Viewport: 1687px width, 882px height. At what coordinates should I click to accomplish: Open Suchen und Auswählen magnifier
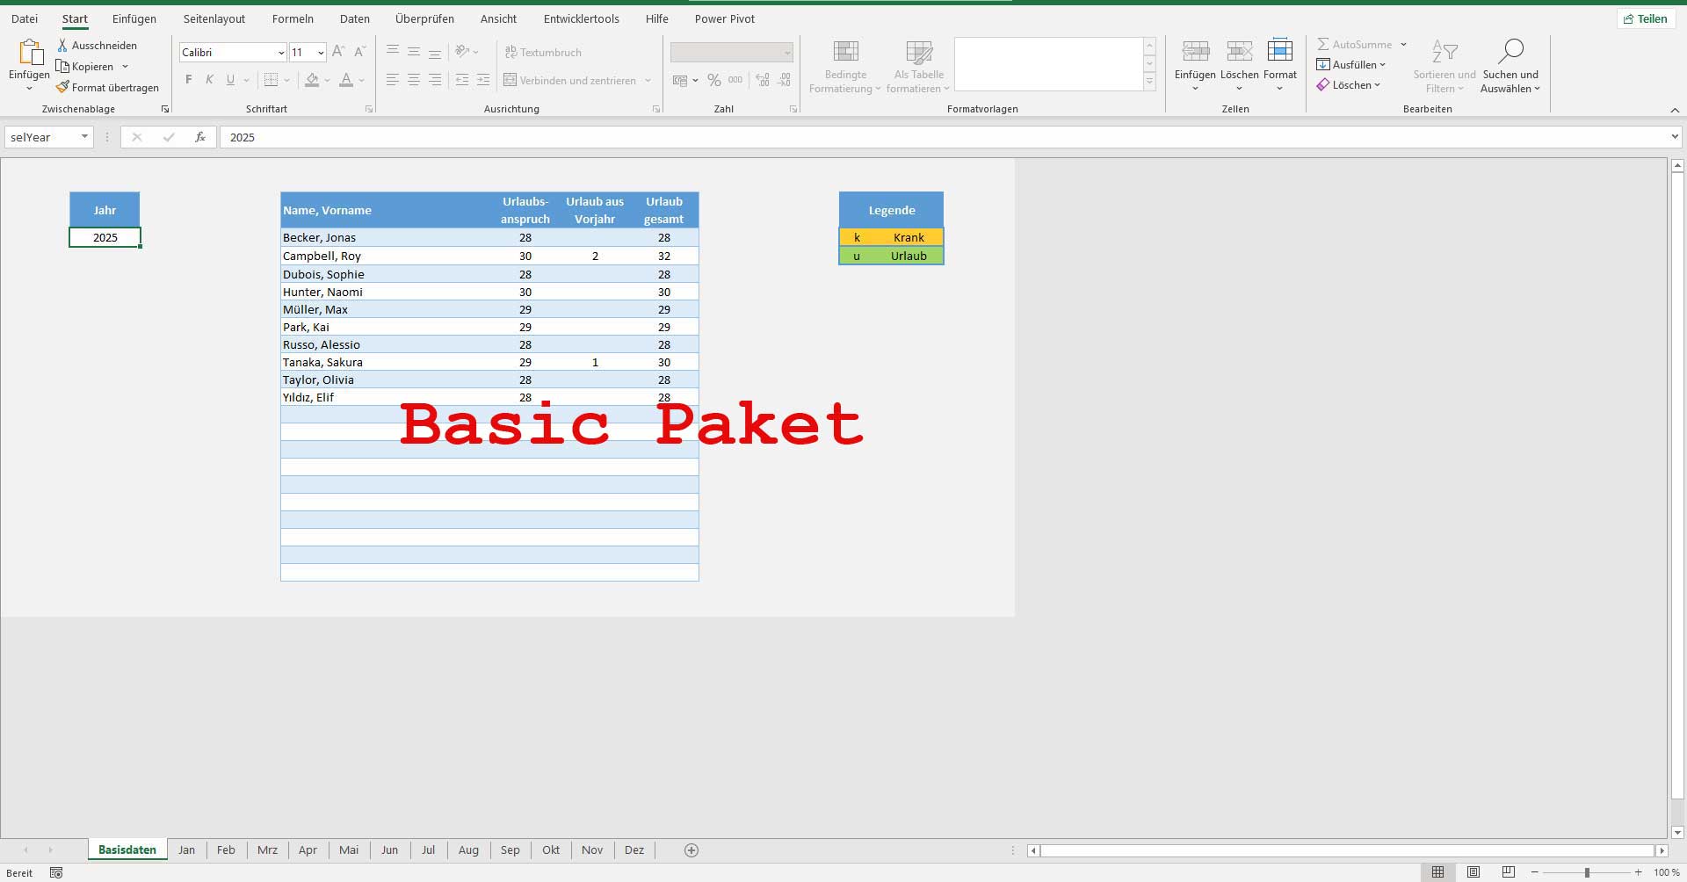click(x=1510, y=51)
